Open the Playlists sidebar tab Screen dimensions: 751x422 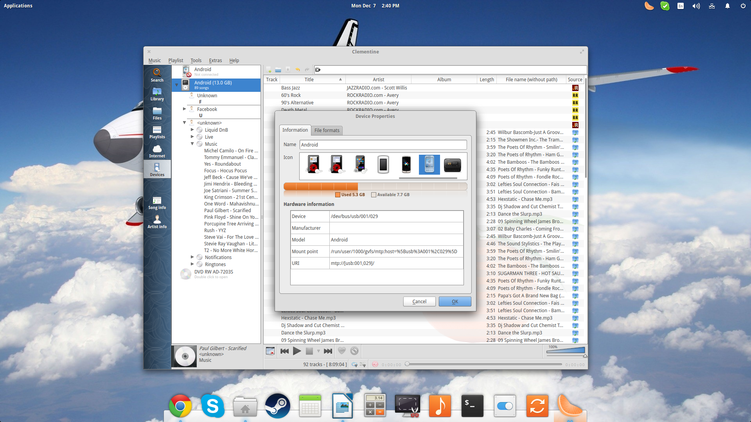tap(157, 132)
